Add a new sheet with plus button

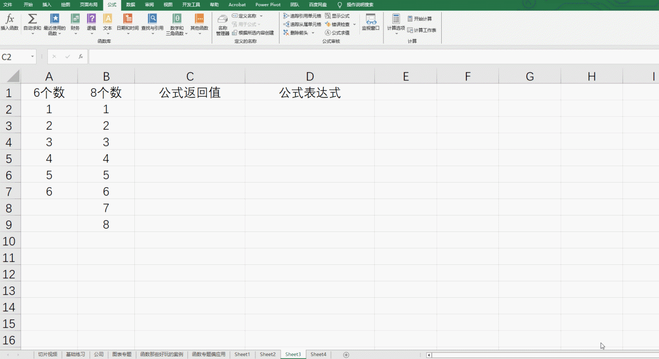click(346, 354)
